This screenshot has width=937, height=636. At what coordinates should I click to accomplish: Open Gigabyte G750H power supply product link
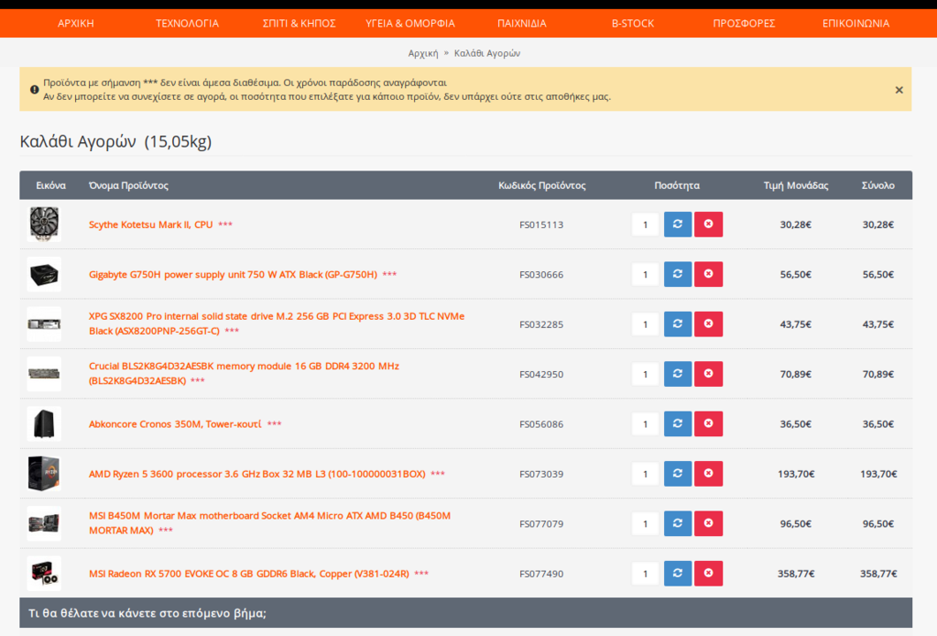[x=233, y=275]
